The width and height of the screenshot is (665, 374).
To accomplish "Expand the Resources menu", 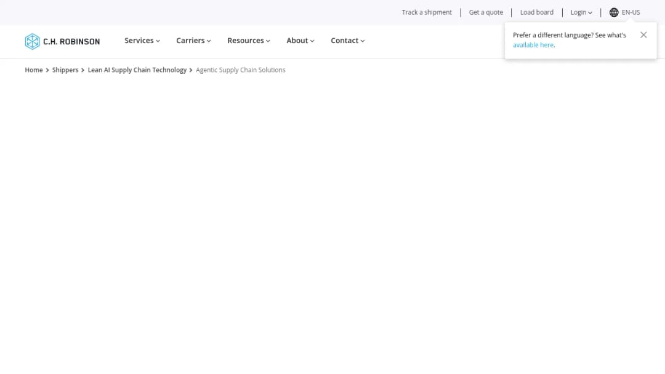I will (249, 41).
